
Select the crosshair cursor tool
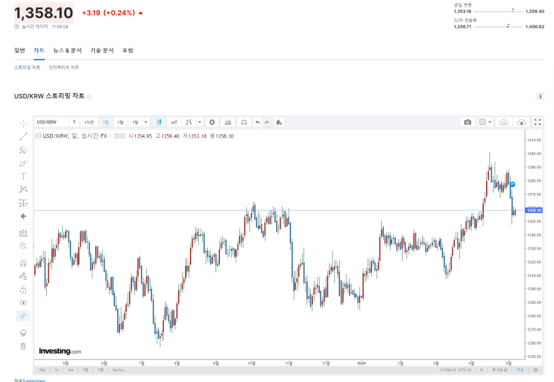click(23, 123)
